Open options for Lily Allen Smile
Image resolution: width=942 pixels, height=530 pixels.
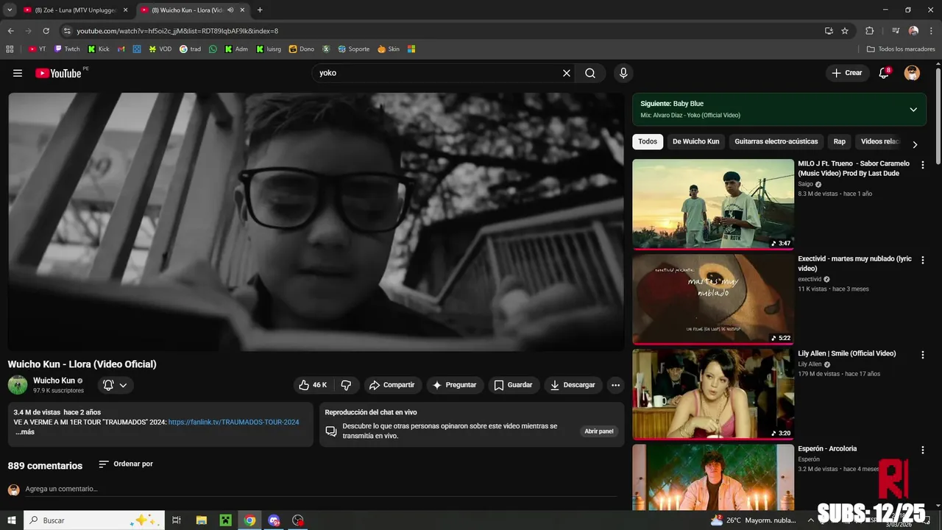(x=922, y=355)
